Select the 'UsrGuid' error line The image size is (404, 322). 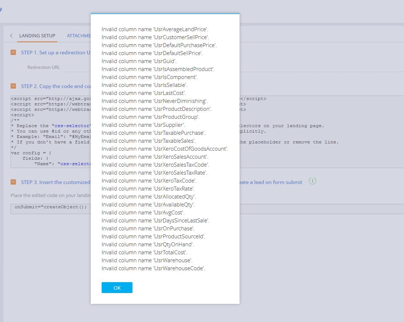pos(139,61)
